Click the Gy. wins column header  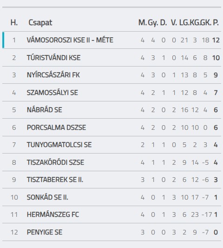(x=153, y=23)
